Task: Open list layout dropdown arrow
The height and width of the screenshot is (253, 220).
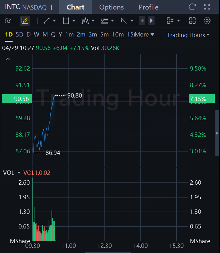Action: click(x=179, y=21)
